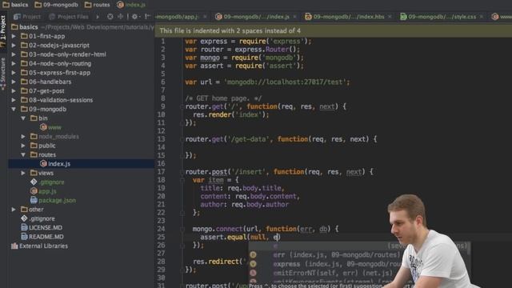Select the root-level .gitignore file
Image resolution: width=512 pixels, height=288 pixels.
38,218
